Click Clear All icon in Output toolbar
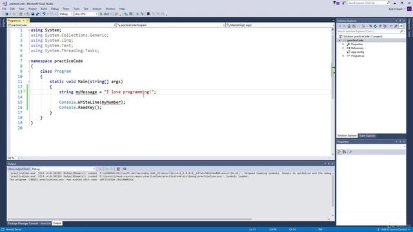The height and width of the screenshot is (232, 413). click(x=118, y=169)
